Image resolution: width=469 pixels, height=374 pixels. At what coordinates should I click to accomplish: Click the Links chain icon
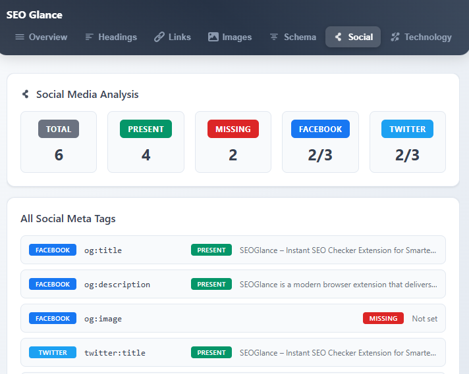(x=159, y=37)
